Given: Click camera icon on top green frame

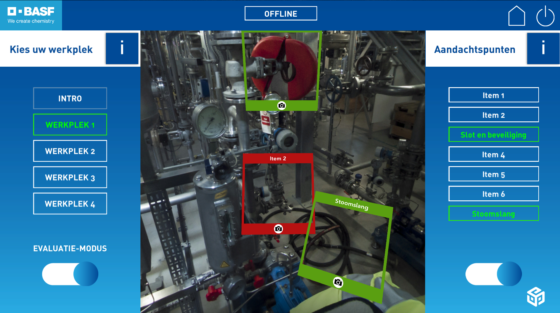Looking at the screenshot, I should (281, 106).
